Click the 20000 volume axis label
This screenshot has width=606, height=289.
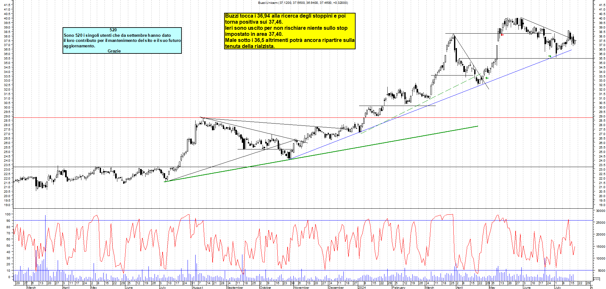(600, 235)
